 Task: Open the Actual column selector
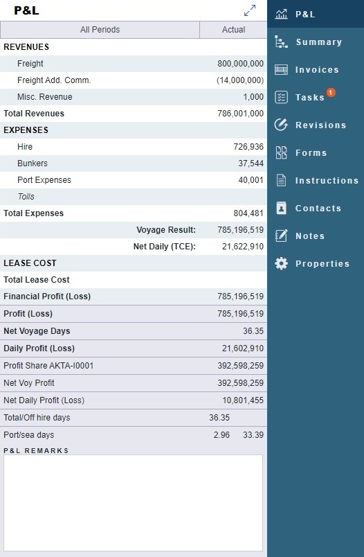(233, 30)
